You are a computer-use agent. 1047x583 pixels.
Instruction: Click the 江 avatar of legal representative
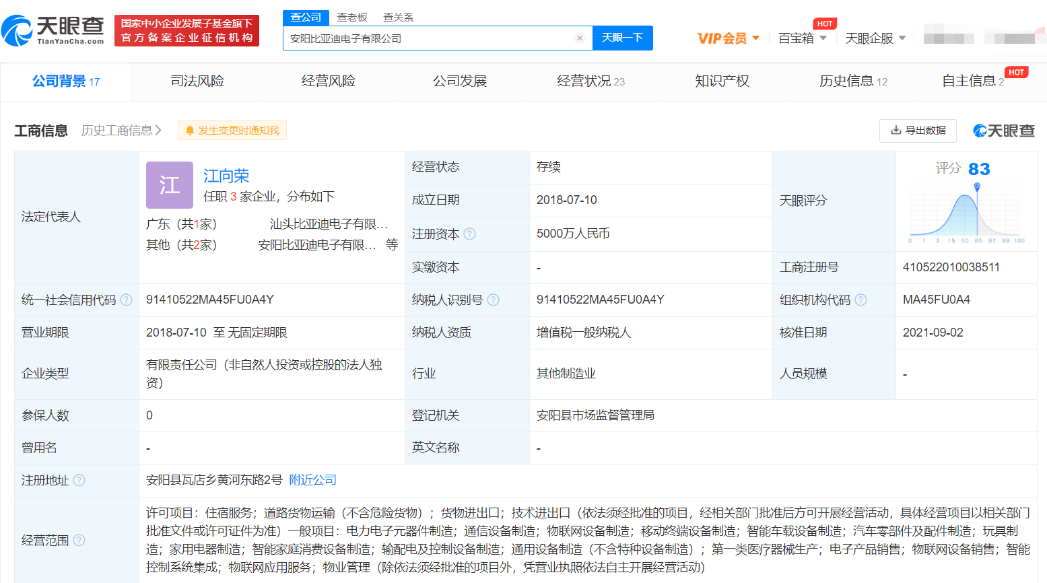tap(170, 185)
